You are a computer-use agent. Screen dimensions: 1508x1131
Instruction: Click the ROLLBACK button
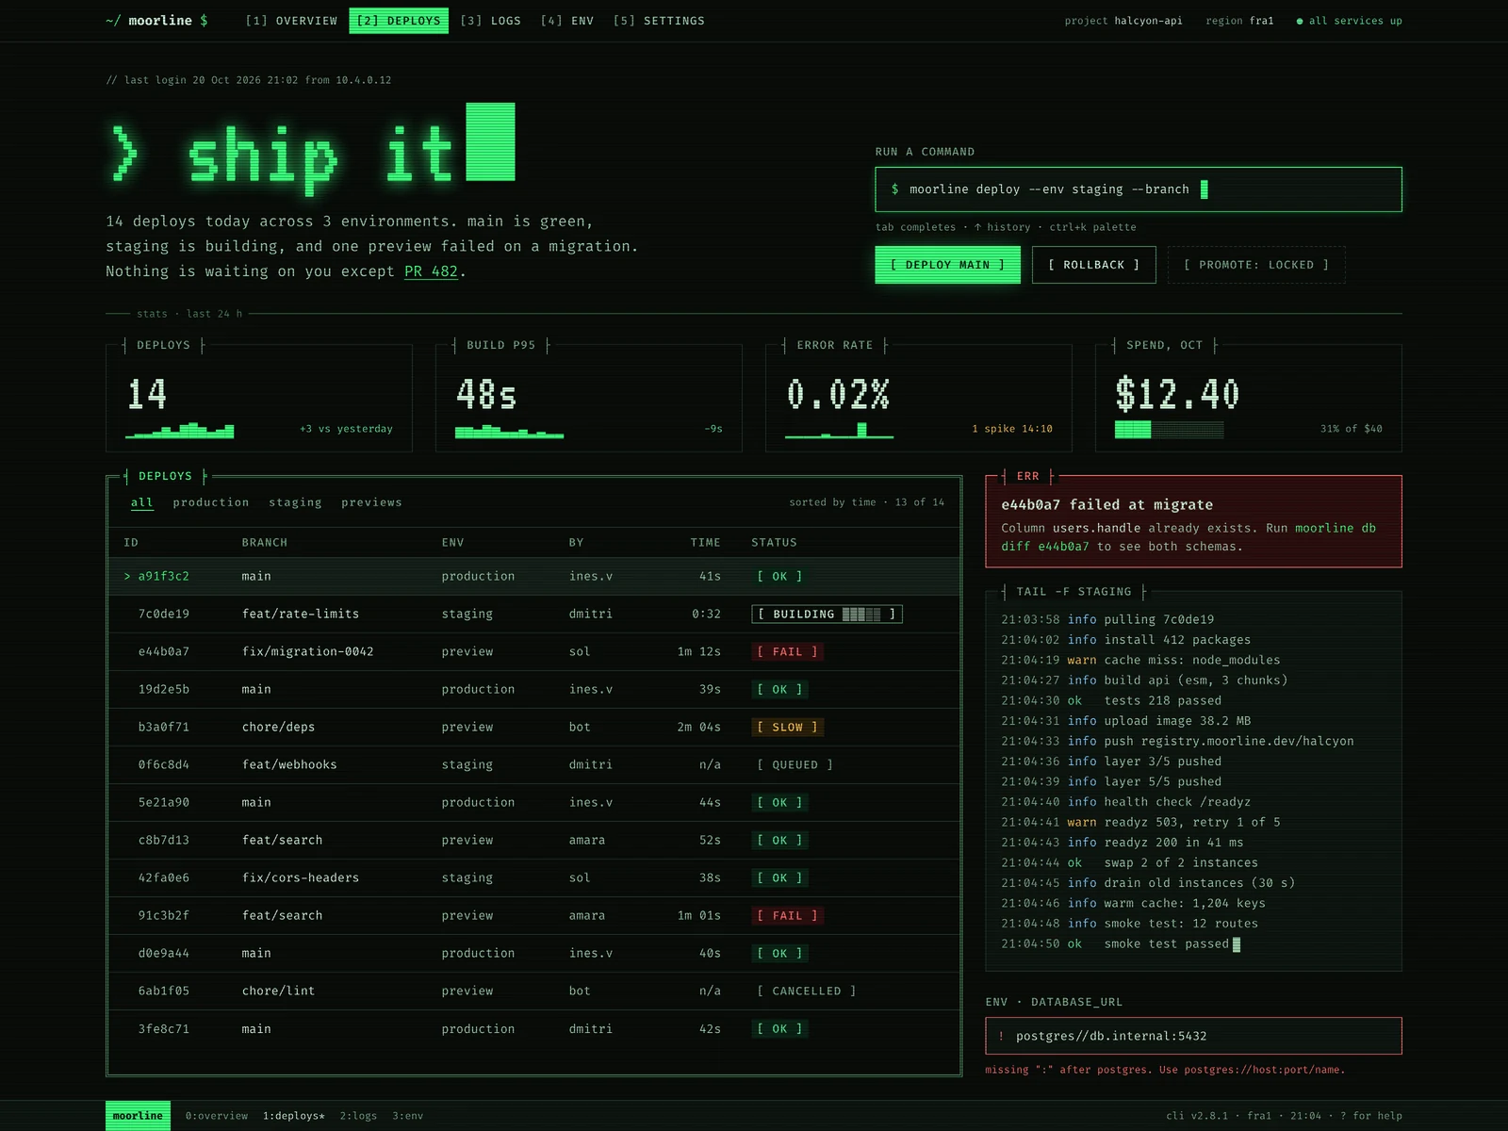click(x=1093, y=265)
